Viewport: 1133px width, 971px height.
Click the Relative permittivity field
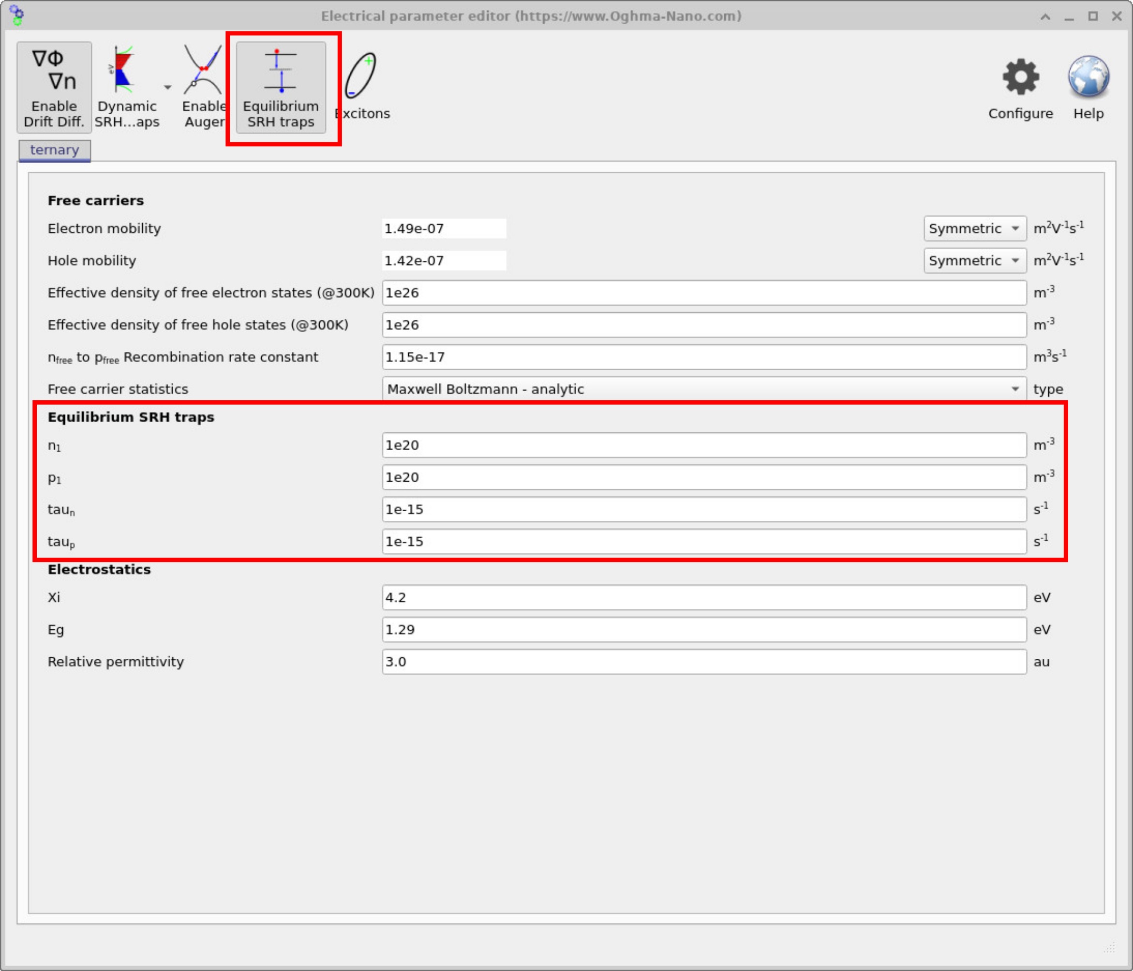pyautogui.click(x=703, y=661)
